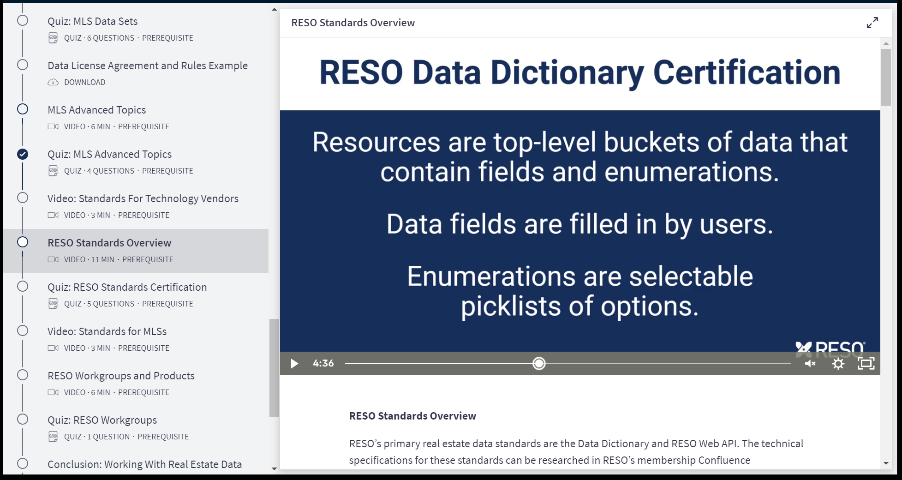Click video icon under RESO Standards Overview

click(53, 259)
